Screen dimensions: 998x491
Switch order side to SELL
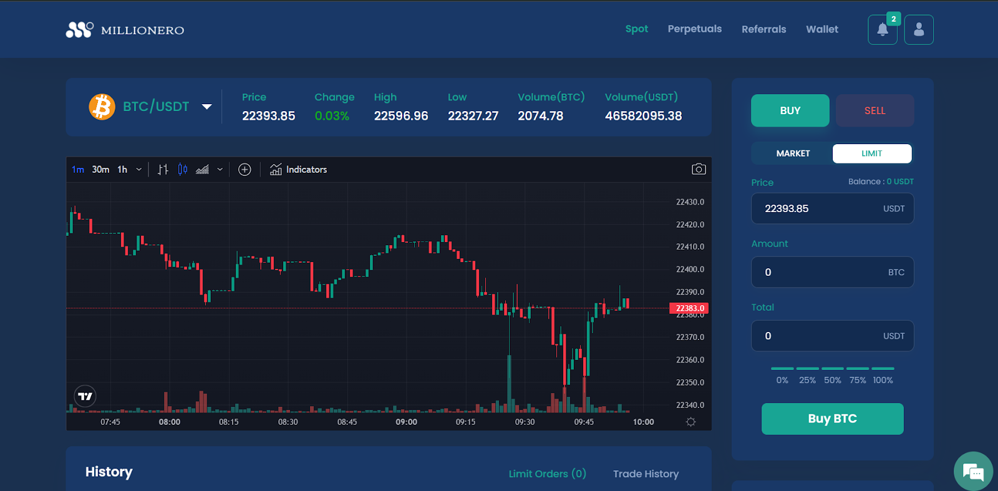point(874,110)
